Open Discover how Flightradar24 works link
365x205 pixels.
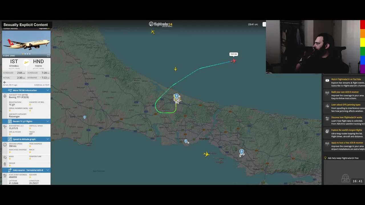click(x=346, y=118)
